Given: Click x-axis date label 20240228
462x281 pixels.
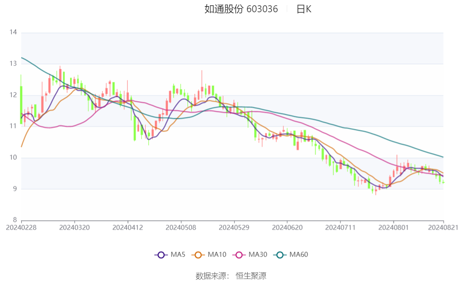Looking at the screenshot, I should 21,228.
